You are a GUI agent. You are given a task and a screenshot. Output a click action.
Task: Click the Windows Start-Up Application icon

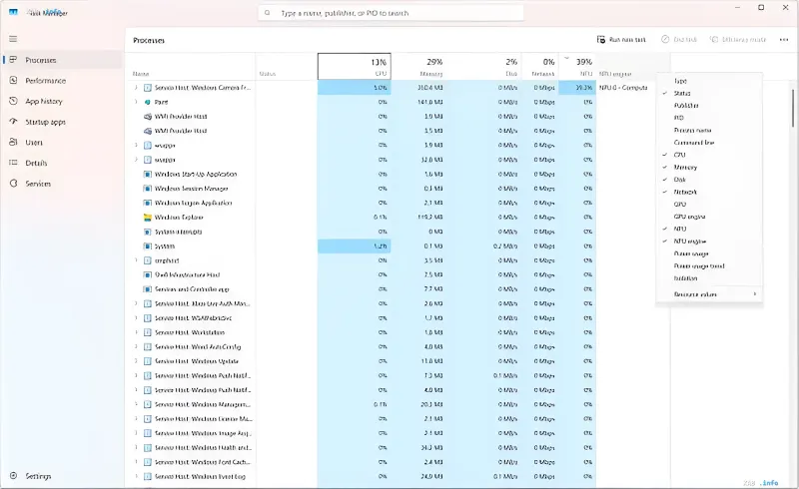point(147,174)
